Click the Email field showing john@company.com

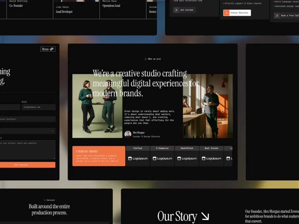pyautogui.click(x=39, y=107)
